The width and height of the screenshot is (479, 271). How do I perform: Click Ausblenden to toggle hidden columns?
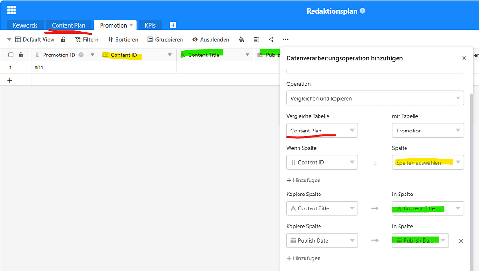coord(210,39)
